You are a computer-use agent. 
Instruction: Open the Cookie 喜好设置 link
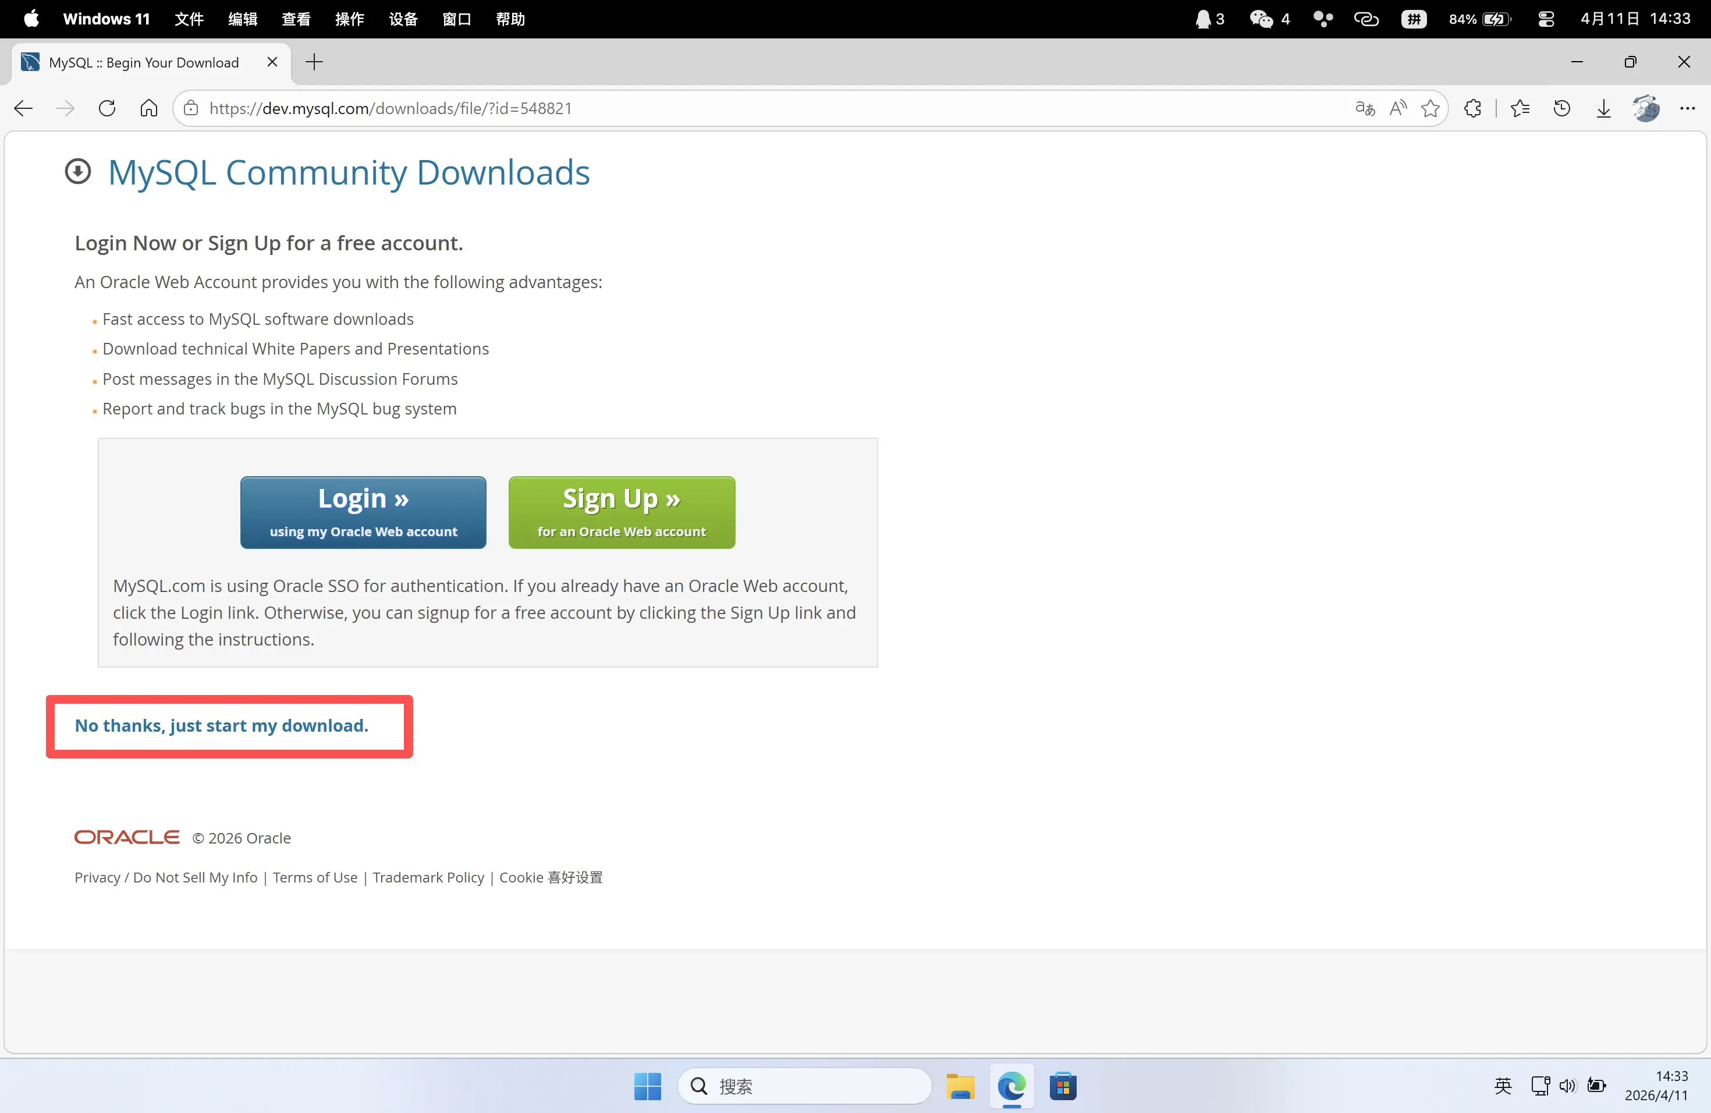[551, 877]
